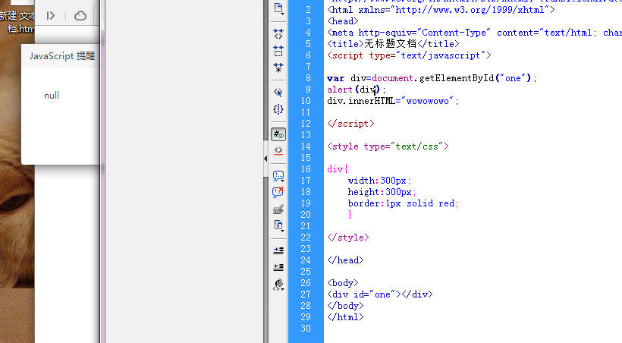Click the Collapse Selection icon
Viewport: 622px width, 343px height.
point(278,51)
